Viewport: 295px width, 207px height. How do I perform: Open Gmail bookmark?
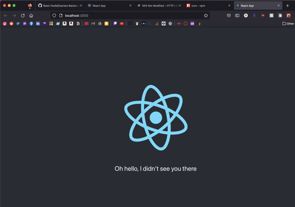point(93,24)
